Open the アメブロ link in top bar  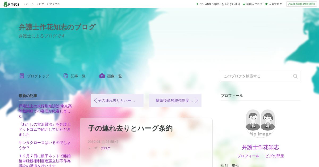coord(54,4)
